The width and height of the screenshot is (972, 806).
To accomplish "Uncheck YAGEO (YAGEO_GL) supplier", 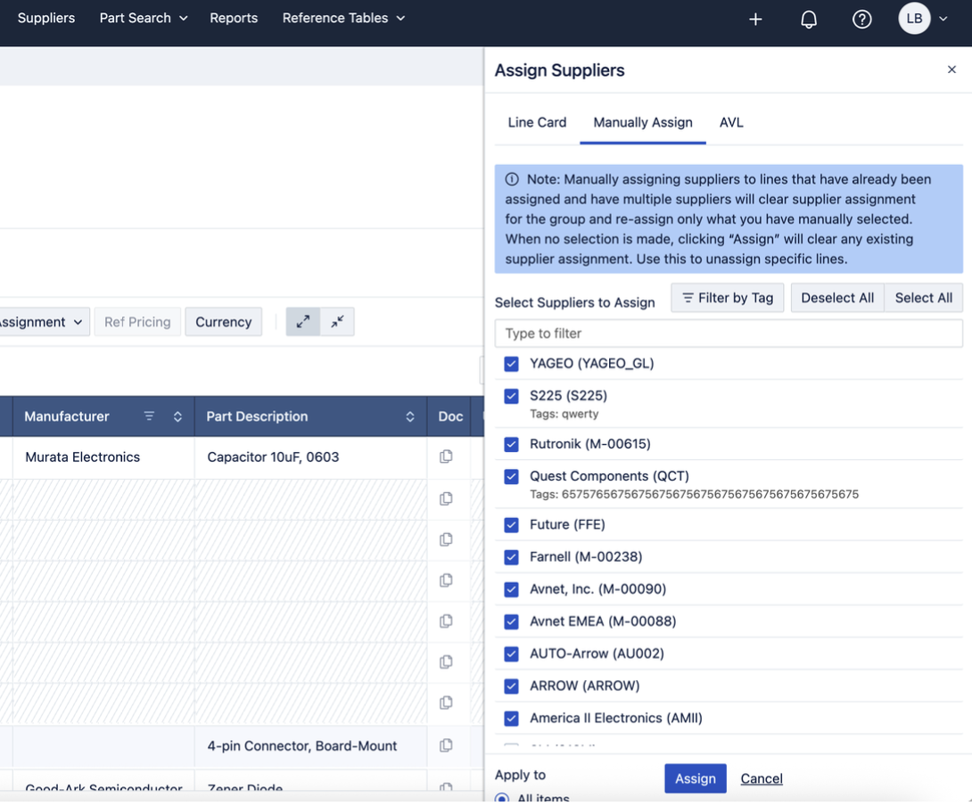I will click(x=512, y=364).
